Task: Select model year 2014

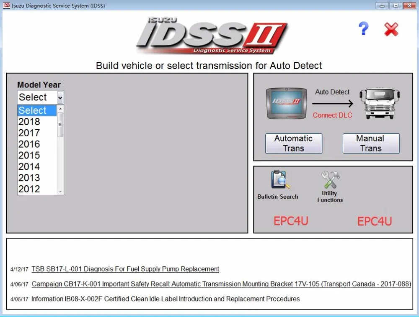Action: [37, 166]
